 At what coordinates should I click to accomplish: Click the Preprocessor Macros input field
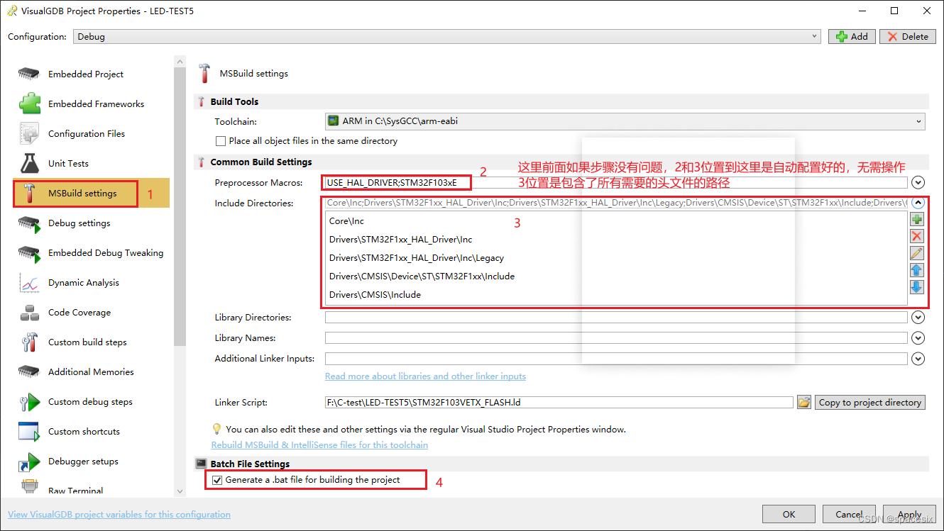pyautogui.click(x=615, y=183)
